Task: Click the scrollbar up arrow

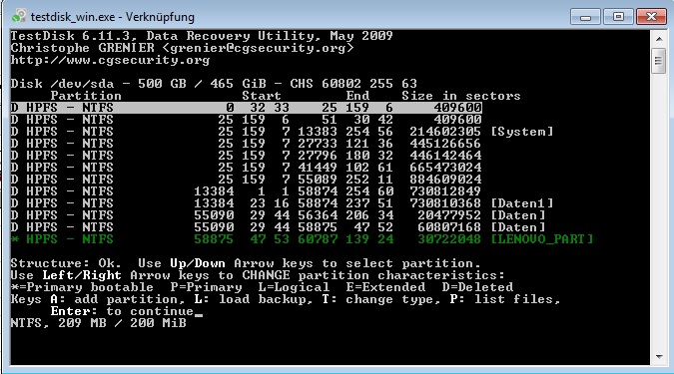Action: tap(659, 39)
